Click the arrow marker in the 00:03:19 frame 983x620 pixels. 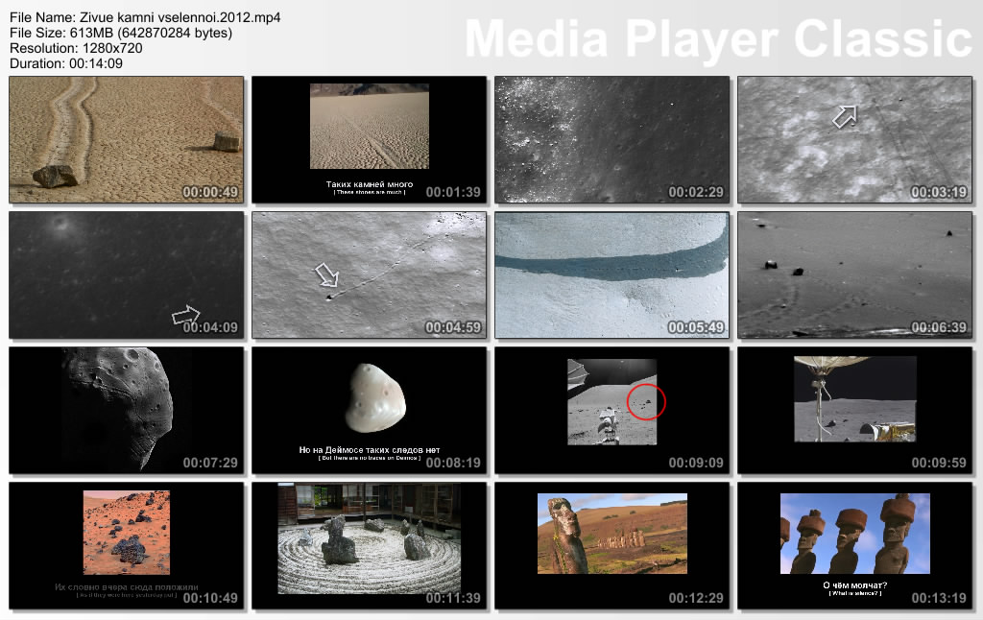(x=844, y=117)
